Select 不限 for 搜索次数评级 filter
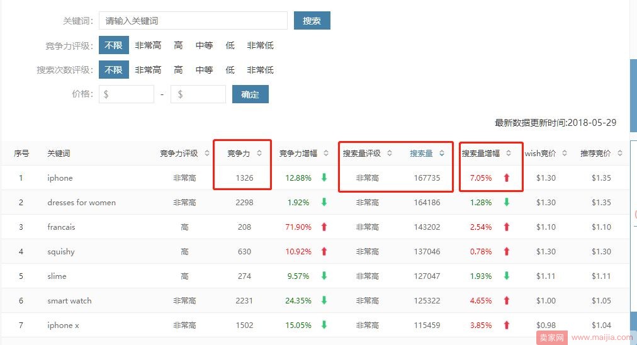This screenshot has height=345, width=637. click(114, 69)
